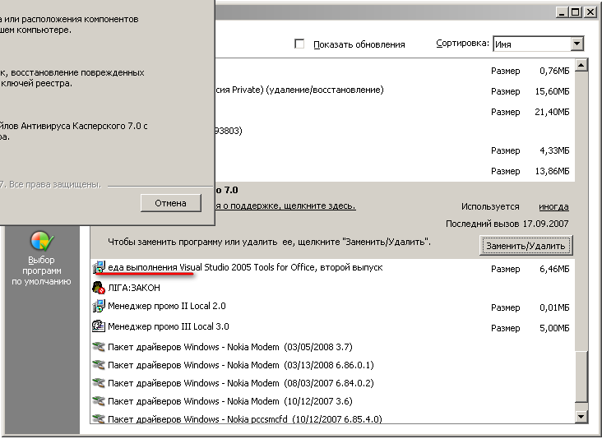
Task: Select the ЛІГА:ЗАКОН list entry
Action: pos(333,288)
